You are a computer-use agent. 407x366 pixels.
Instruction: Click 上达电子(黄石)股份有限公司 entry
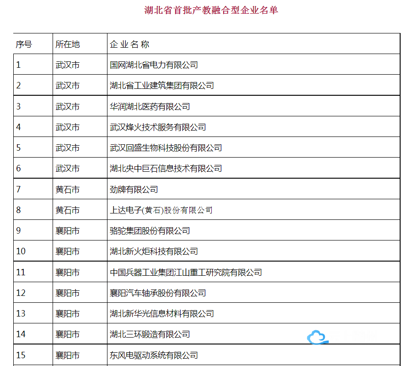(161, 210)
